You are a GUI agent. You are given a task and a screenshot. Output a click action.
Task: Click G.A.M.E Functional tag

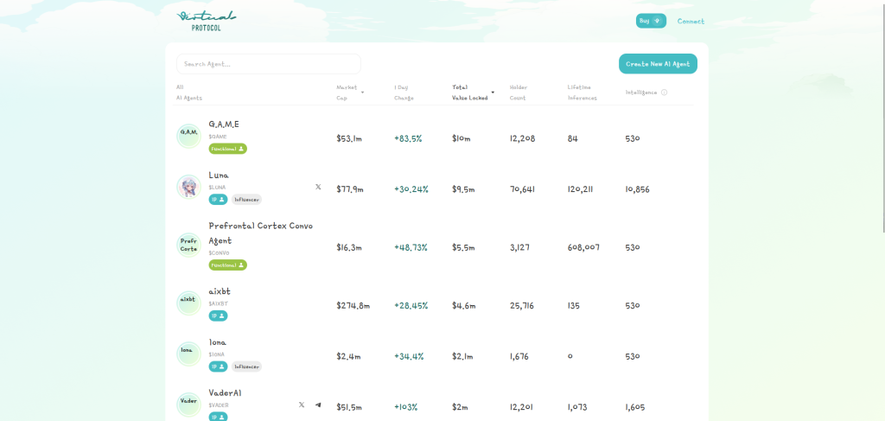(x=228, y=149)
